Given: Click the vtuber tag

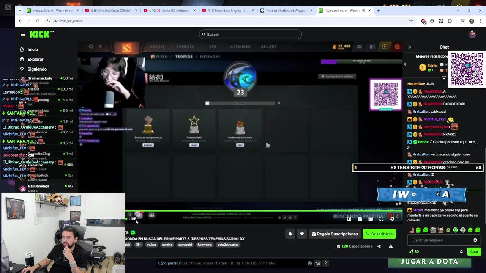Looking at the screenshot, I should tap(151, 245).
